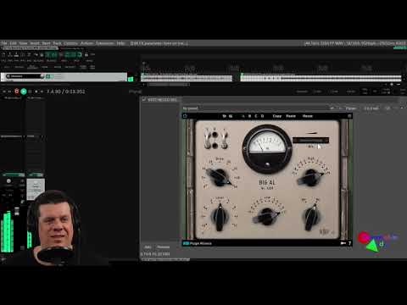Click the VU meter on Big AL
The image size is (407, 305).
(x=267, y=149)
